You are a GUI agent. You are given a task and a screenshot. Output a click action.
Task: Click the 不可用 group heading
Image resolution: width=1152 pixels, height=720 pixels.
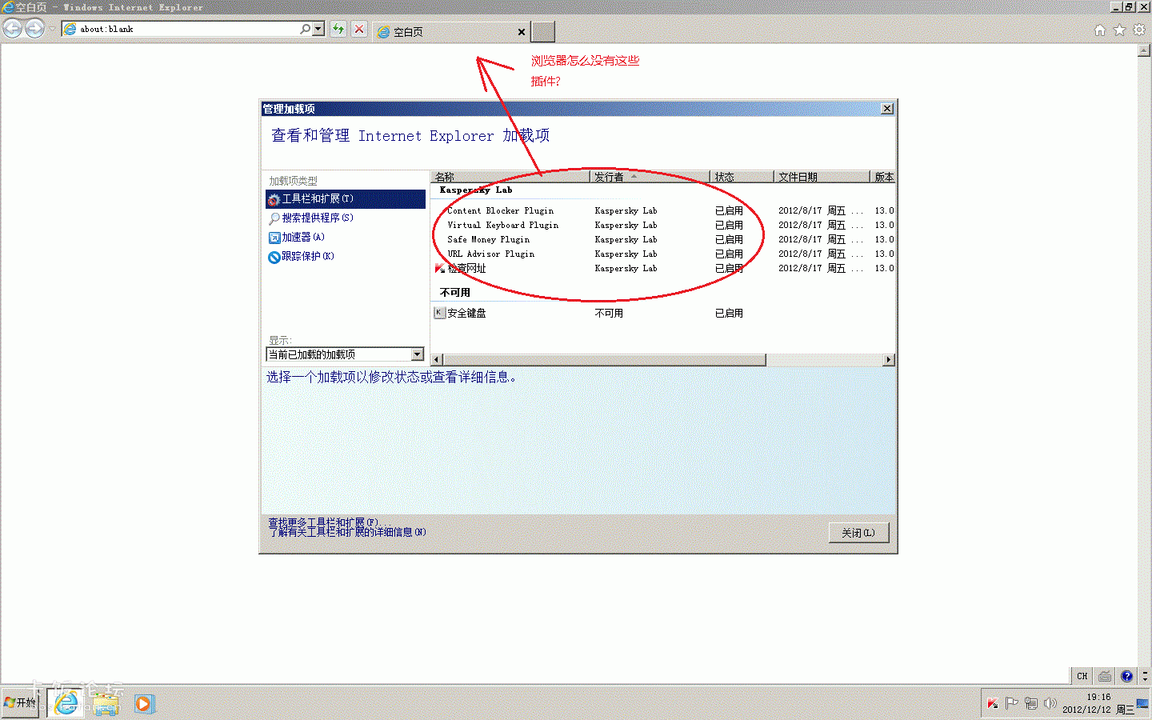coord(455,292)
